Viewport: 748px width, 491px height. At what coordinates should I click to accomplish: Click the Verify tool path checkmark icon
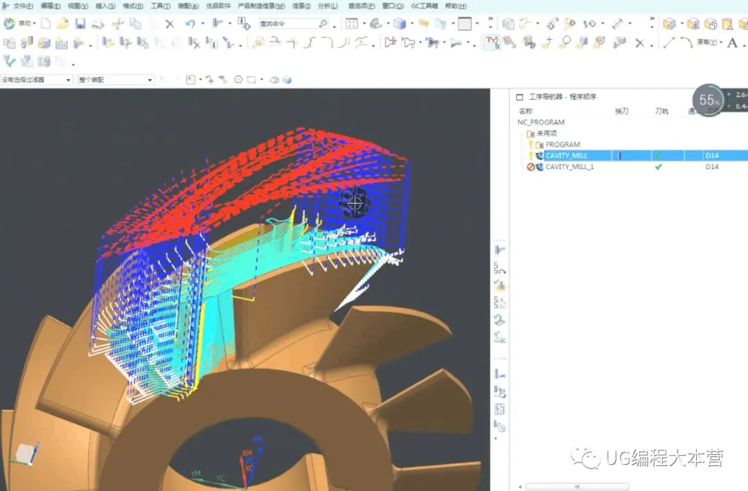pos(10,61)
